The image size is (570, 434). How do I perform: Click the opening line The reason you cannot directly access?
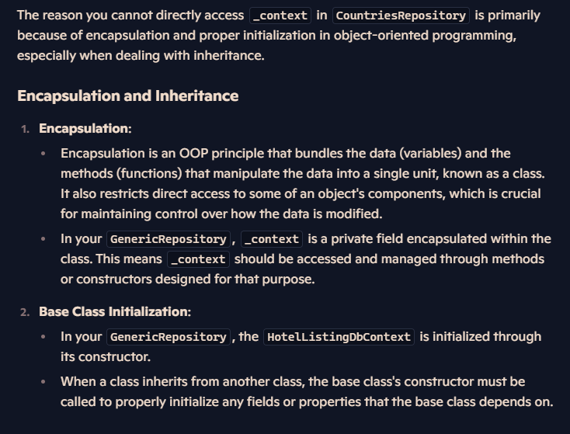coord(130,16)
